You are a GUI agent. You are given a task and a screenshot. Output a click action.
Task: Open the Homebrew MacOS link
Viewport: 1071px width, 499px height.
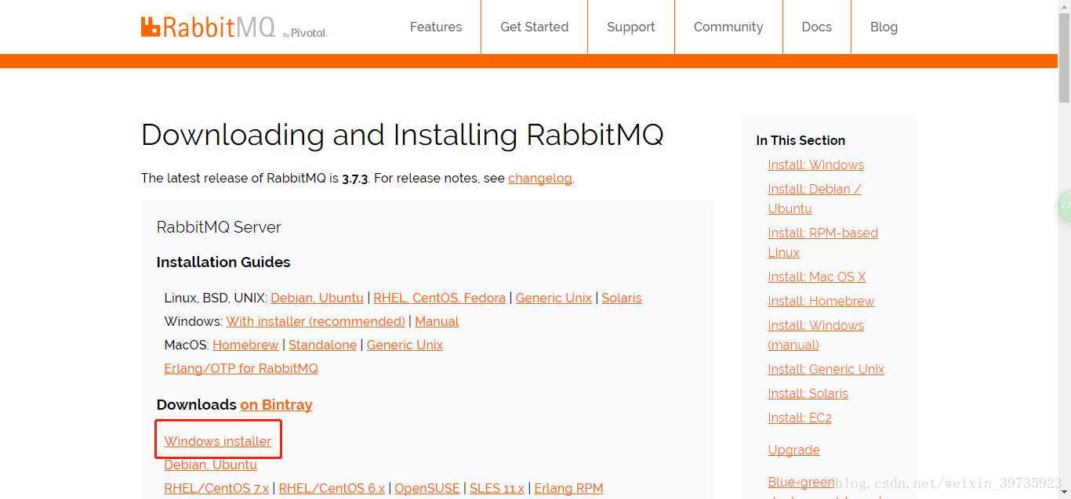click(245, 345)
